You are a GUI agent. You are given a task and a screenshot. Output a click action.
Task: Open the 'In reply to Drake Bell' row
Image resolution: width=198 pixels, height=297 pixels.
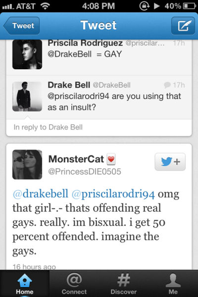[99, 127]
